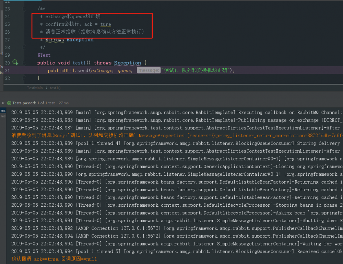
Task: Toggle the test1 method fold marker at line 30
Action: [24, 63]
